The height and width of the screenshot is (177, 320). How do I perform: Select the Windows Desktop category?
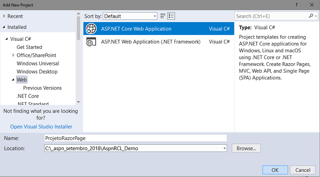tap(37, 71)
